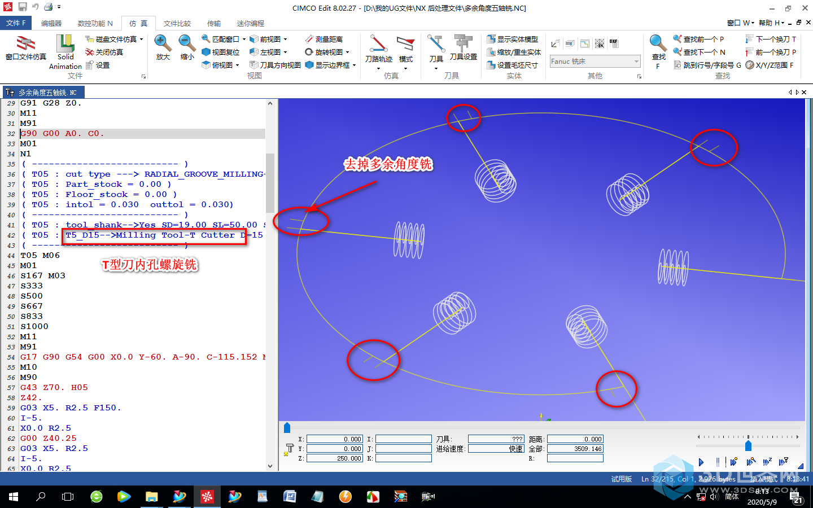Switch to 文件比较 ribbon tab
Image resolution: width=813 pixels, height=508 pixels.
[177, 23]
